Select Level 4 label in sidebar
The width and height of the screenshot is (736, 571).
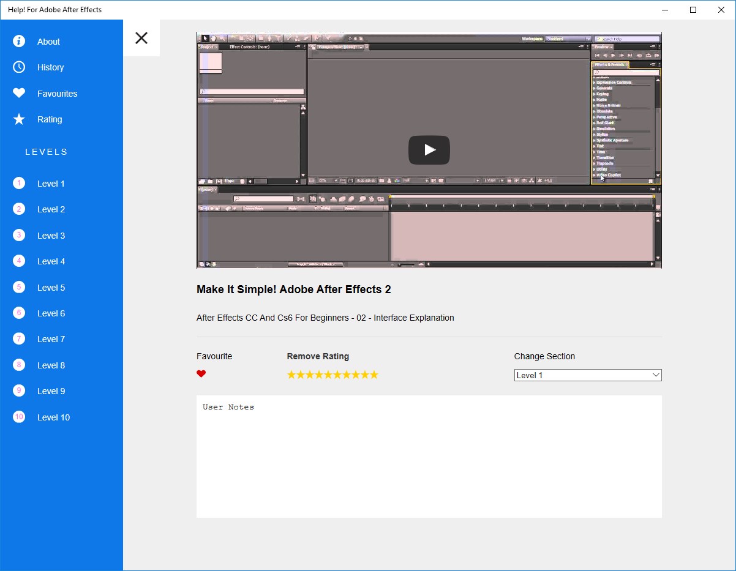[x=51, y=261]
